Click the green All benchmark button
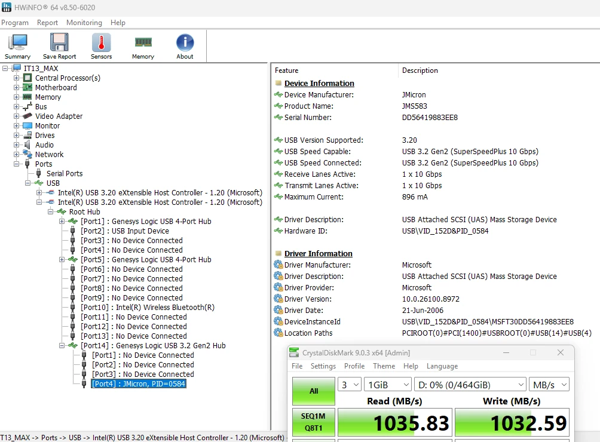600x442 pixels. pyautogui.click(x=314, y=391)
